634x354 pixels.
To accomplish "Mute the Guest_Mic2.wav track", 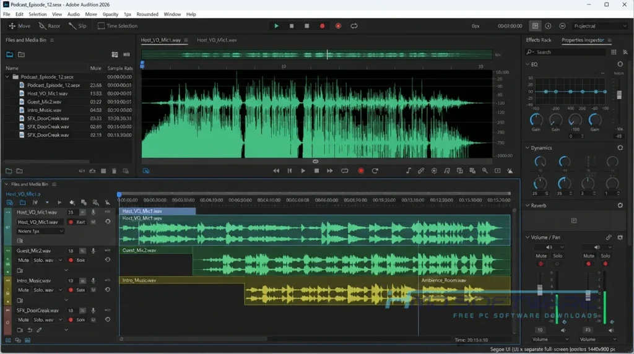I will point(24,261).
